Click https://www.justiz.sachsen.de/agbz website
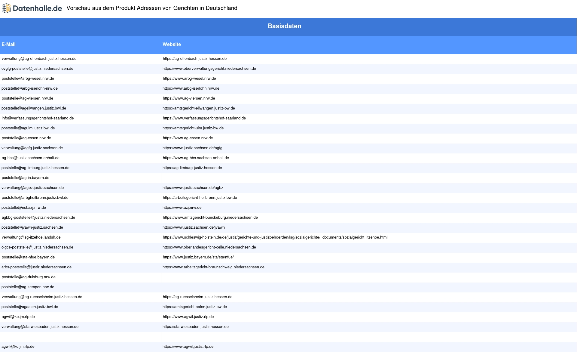 [193, 188]
